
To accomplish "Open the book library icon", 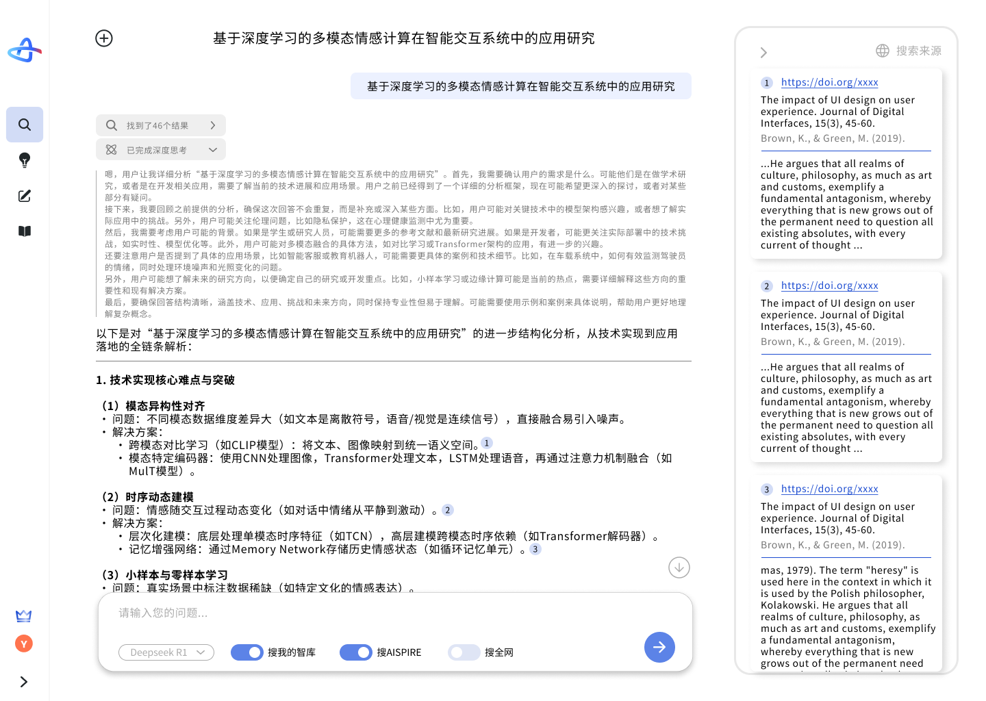I will 25,231.
